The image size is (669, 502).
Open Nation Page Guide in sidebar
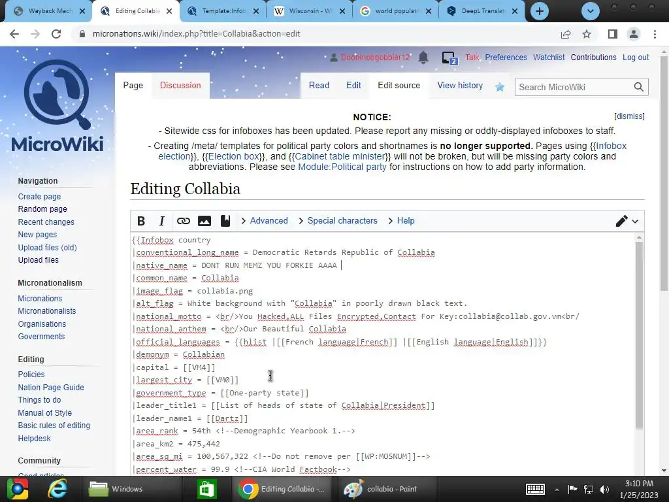(x=51, y=387)
